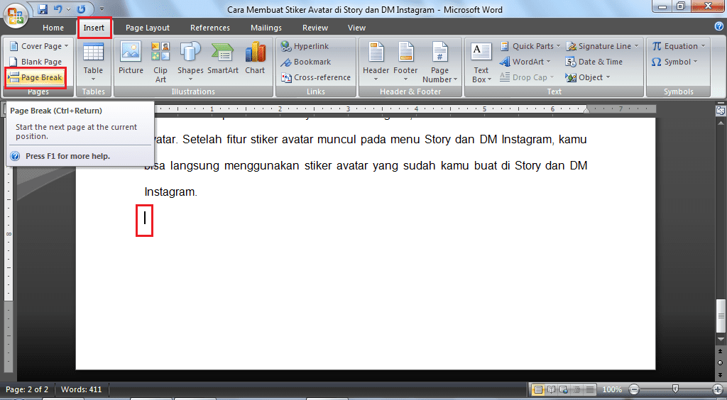Viewport: 727px width, 400px height.
Task: Switch to Print Layout view
Action: (538, 389)
